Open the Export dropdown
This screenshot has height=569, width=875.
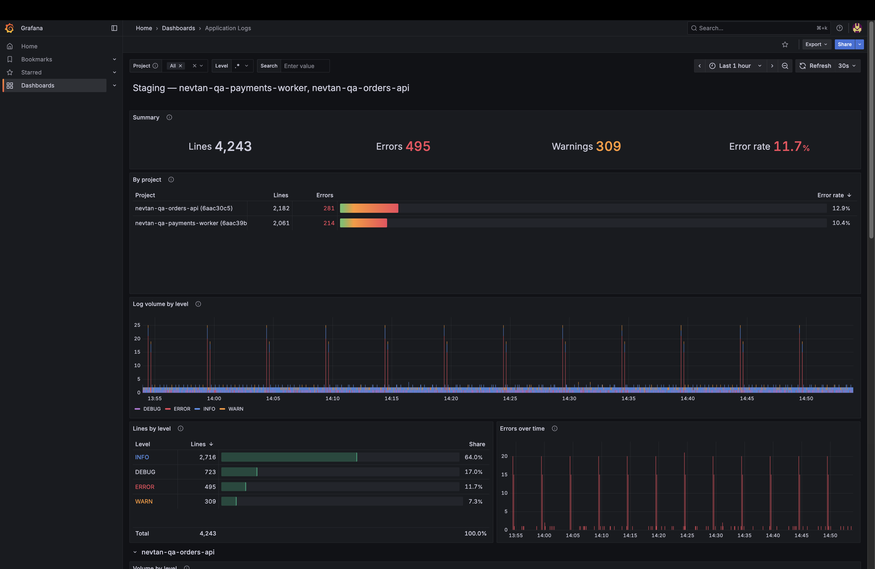(816, 45)
